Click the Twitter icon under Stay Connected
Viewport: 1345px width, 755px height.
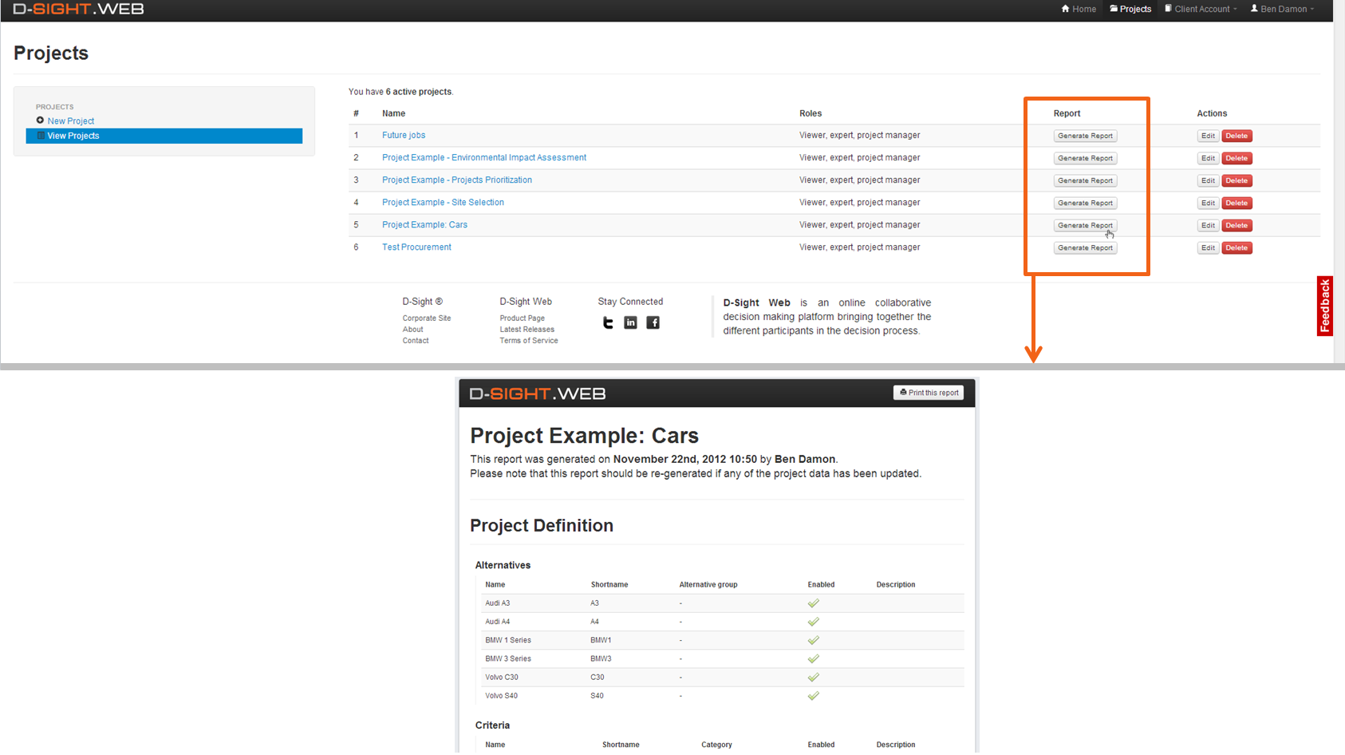[608, 322]
